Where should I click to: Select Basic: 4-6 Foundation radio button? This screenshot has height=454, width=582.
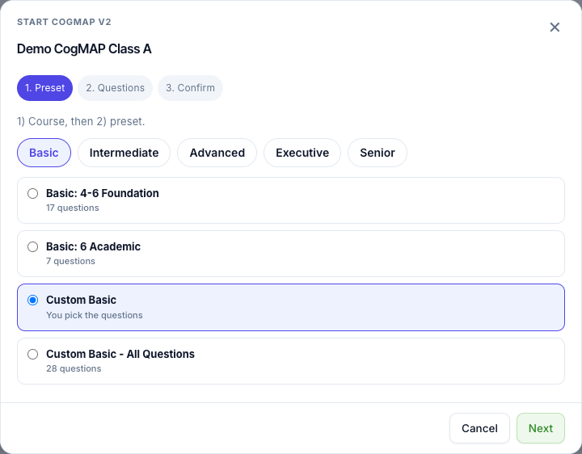pos(32,193)
